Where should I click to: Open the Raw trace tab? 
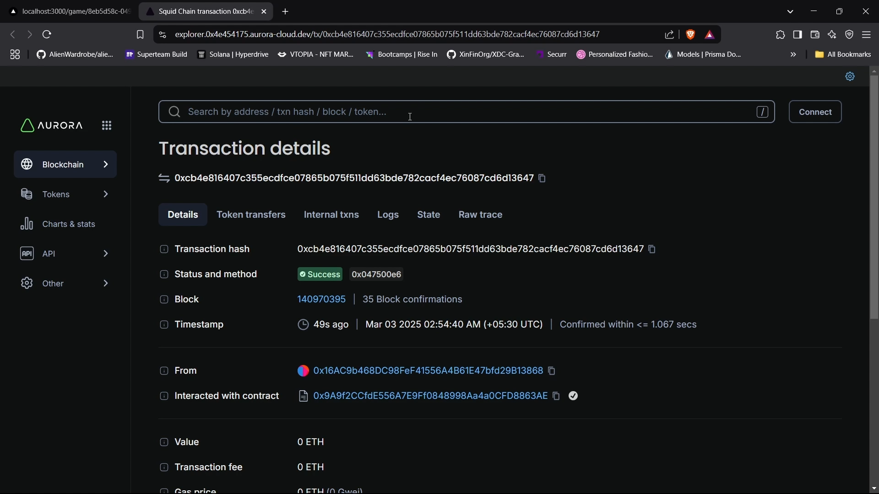tap(480, 215)
